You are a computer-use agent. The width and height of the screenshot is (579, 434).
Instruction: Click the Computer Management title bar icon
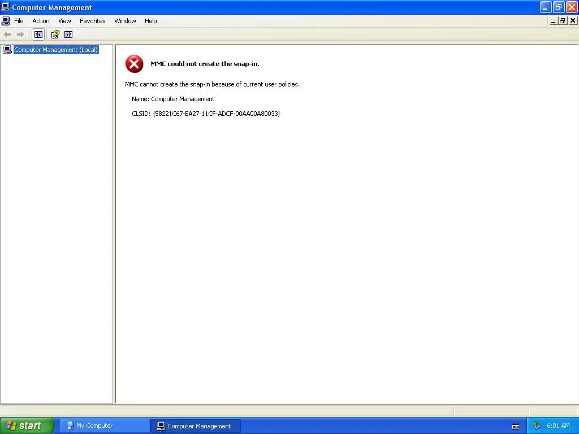5,7
